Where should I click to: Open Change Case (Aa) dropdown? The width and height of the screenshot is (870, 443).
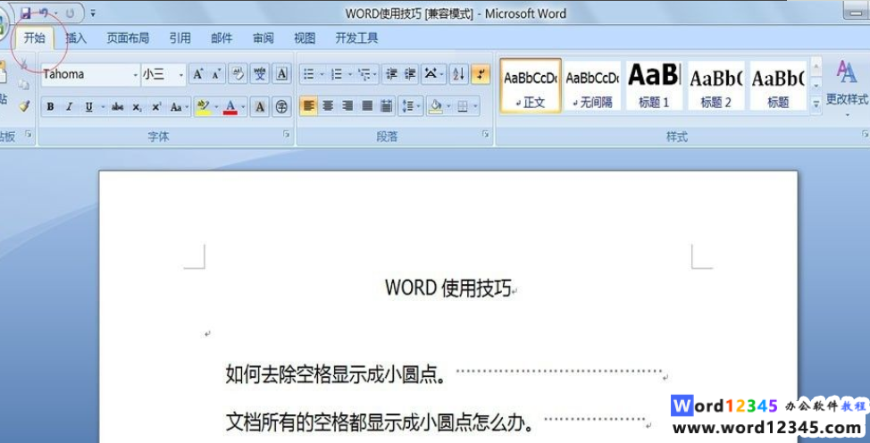pyautogui.click(x=178, y=107)
